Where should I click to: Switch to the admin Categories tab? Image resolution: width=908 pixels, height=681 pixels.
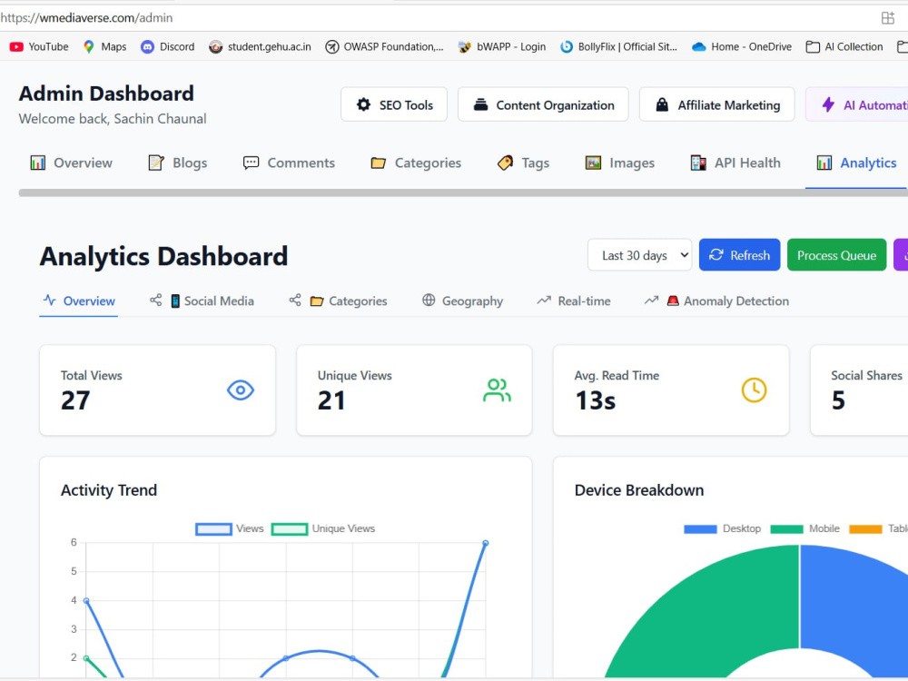[416, 163]
